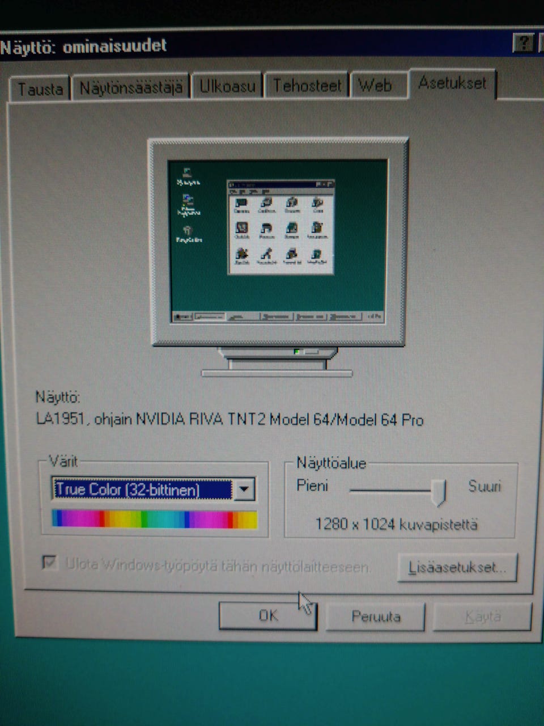Image resolution: width=544 pixels, height=726 pixels.
Task: Select the Ulkoasu tab
Action: [x=227, y=86]
